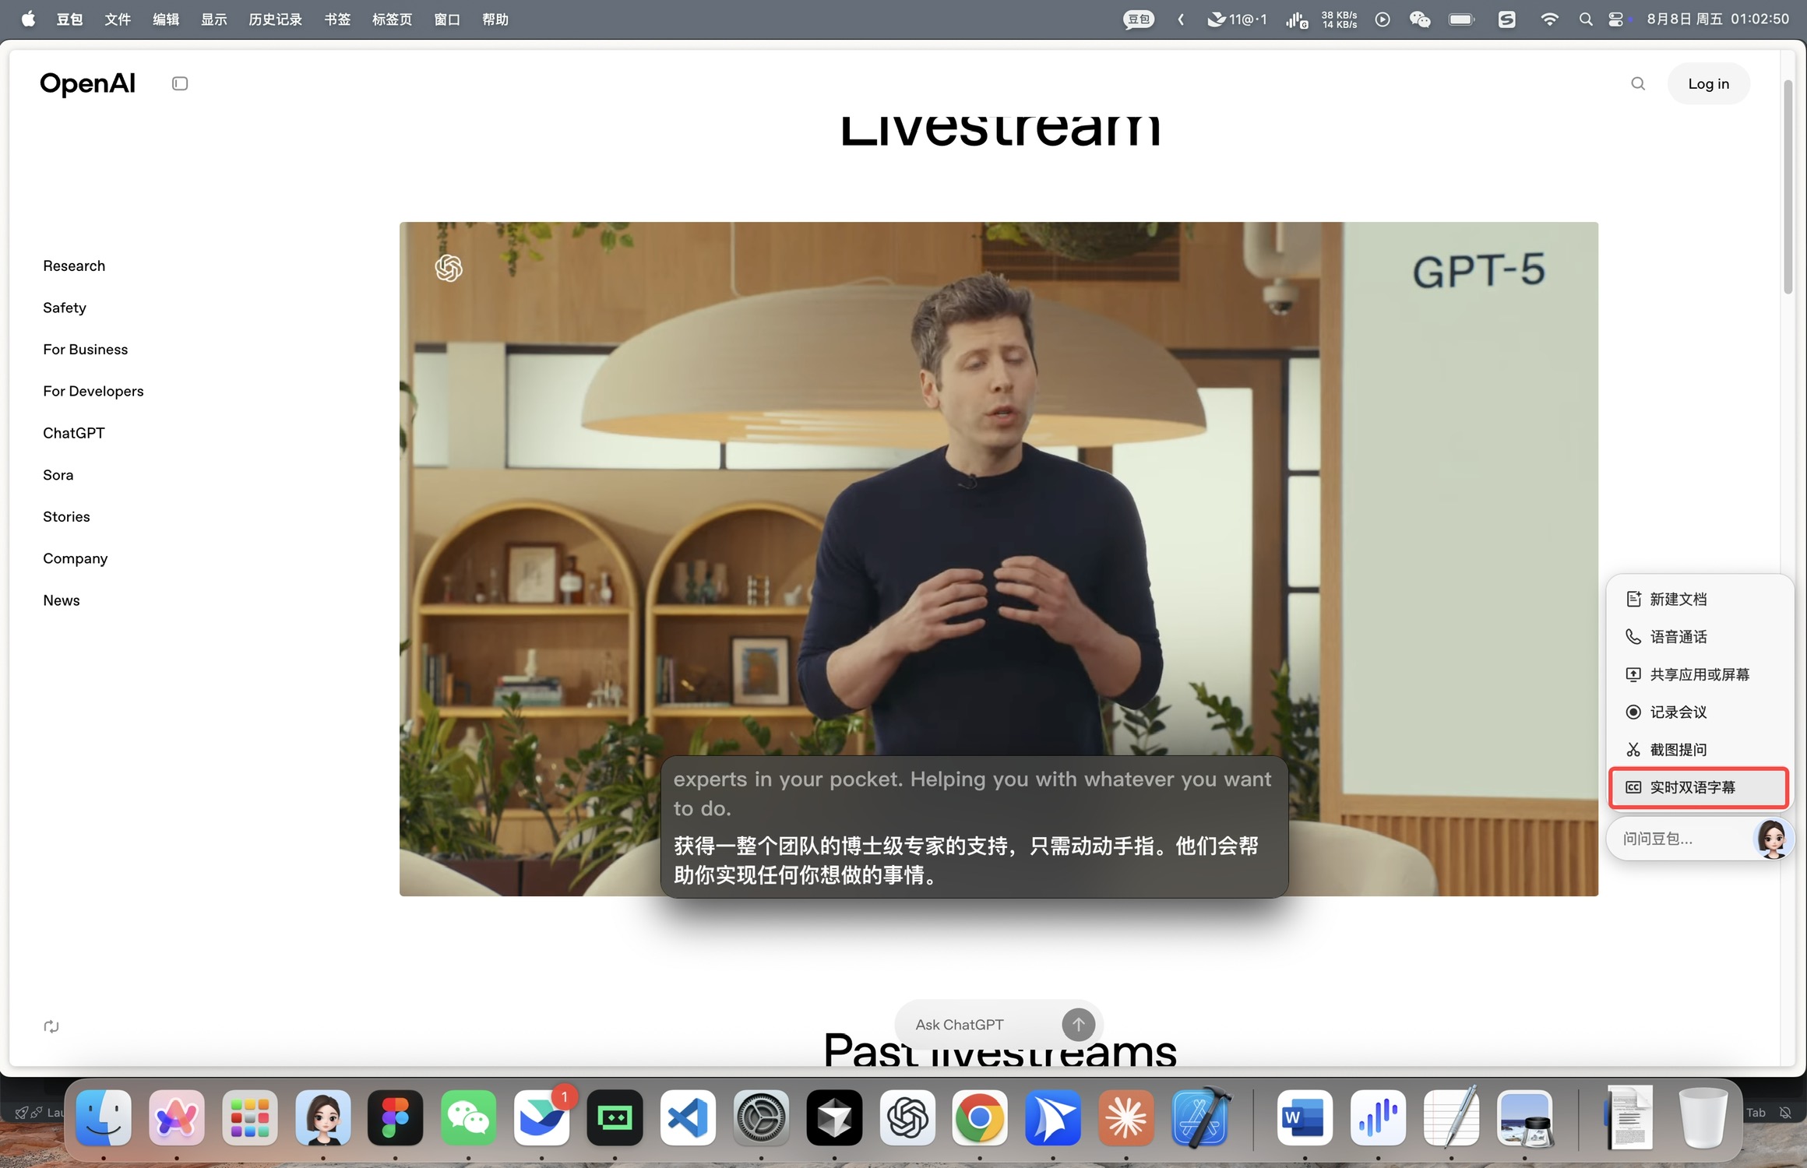Viewport: 1807px width, 1168px height.
Task: Click the OpenAI logo
Action: pyautogui.click(x=87, y=83)
